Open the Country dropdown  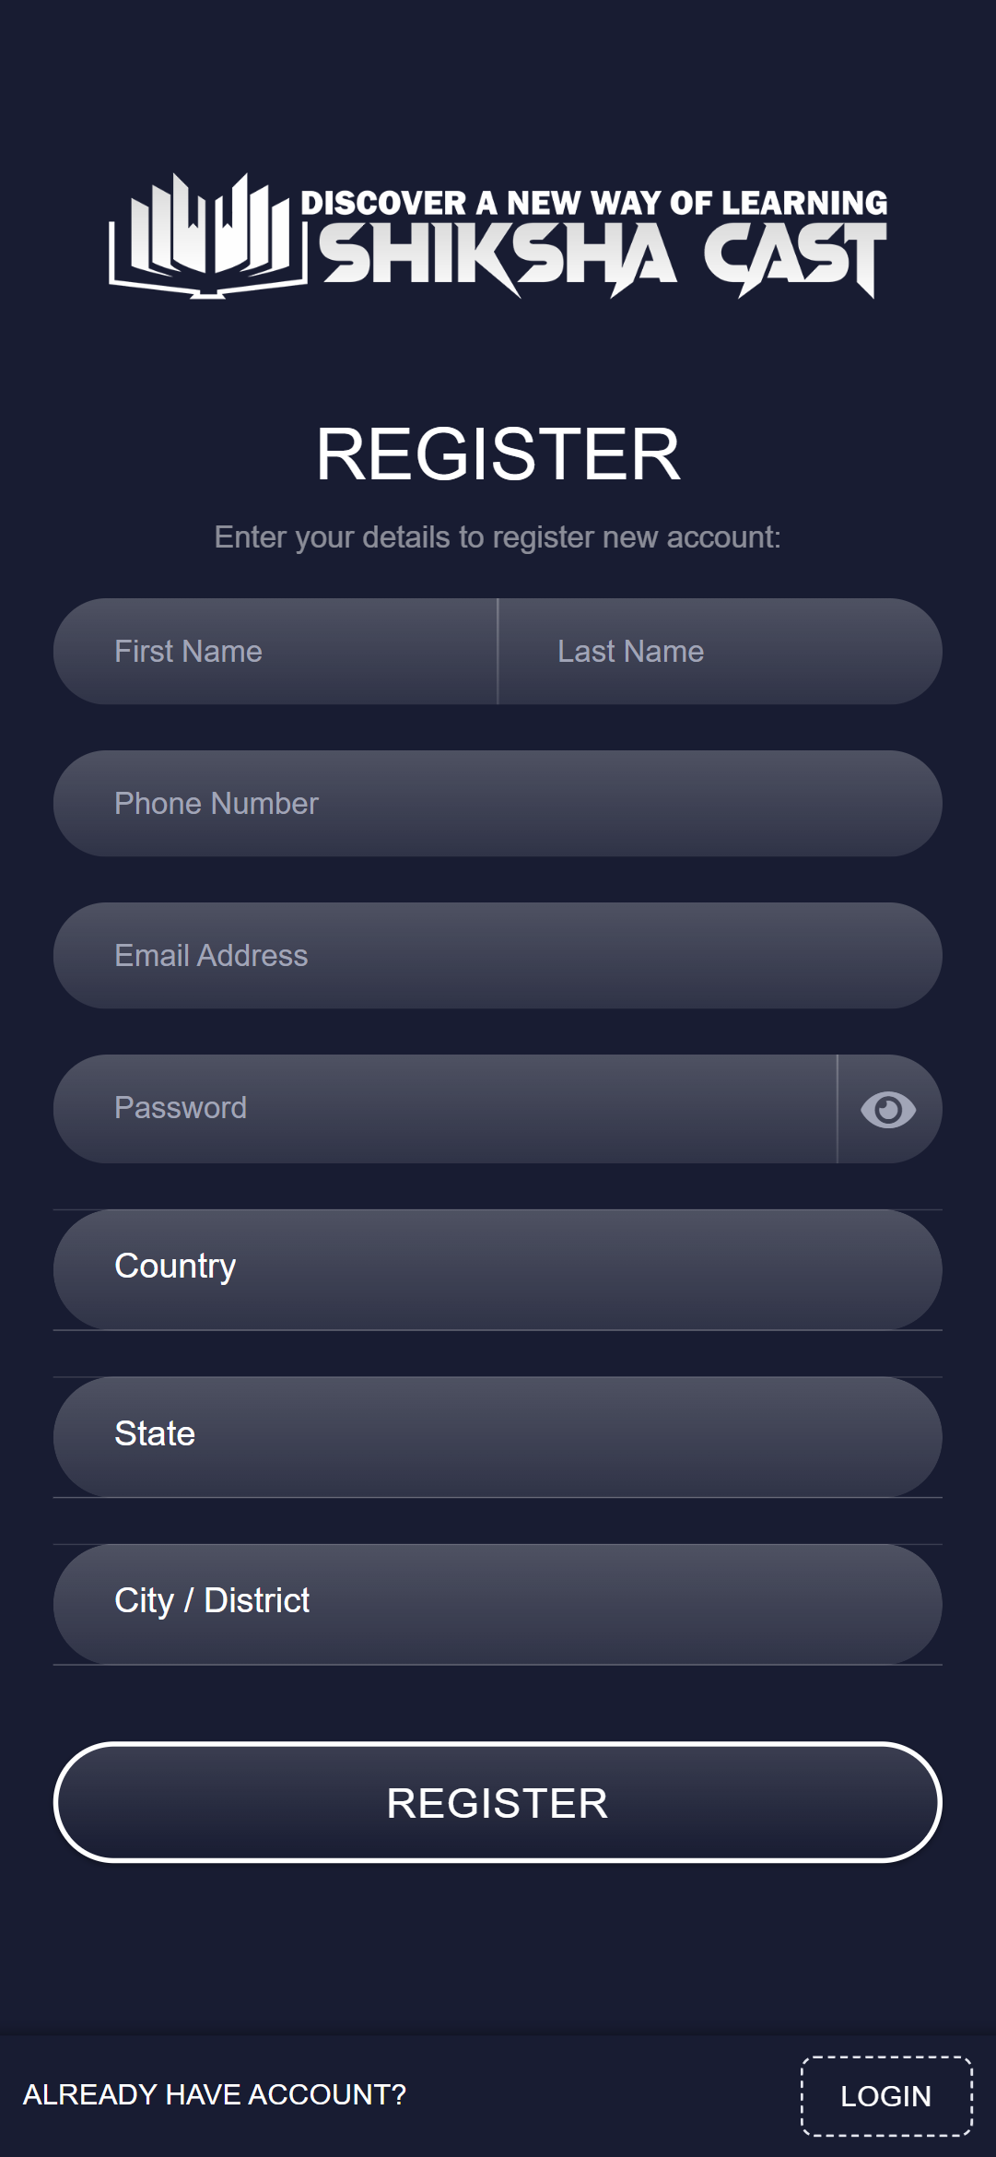coord(498,1269)
